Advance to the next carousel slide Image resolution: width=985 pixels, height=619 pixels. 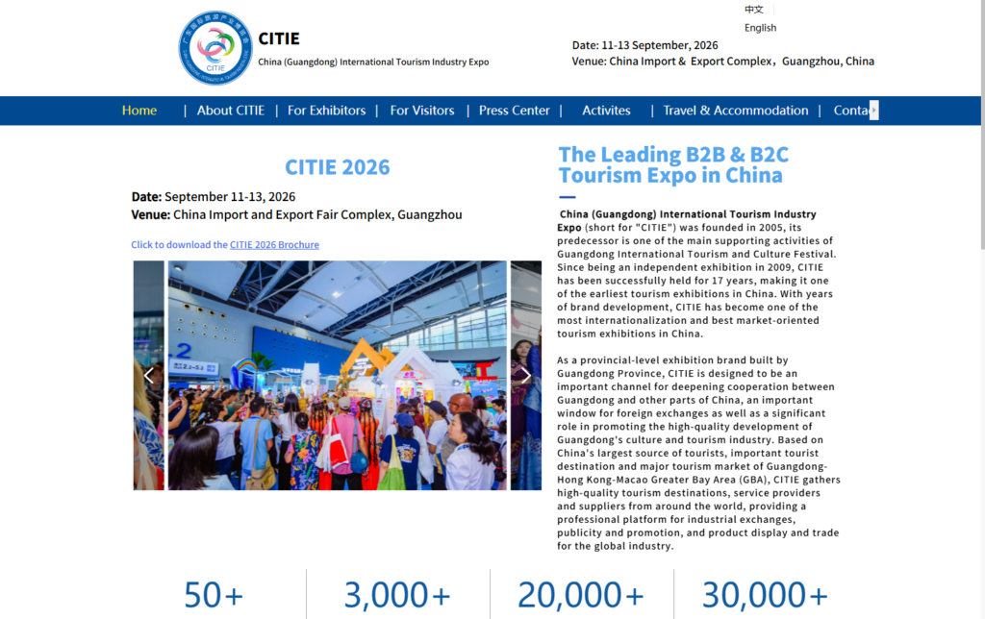[526, 376]
